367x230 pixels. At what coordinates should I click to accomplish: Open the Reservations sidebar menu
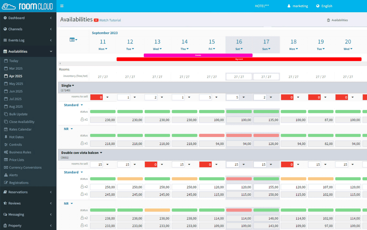18,192
